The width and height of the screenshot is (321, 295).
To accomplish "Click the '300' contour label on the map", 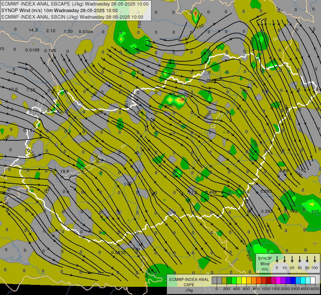I will [315, 211].
